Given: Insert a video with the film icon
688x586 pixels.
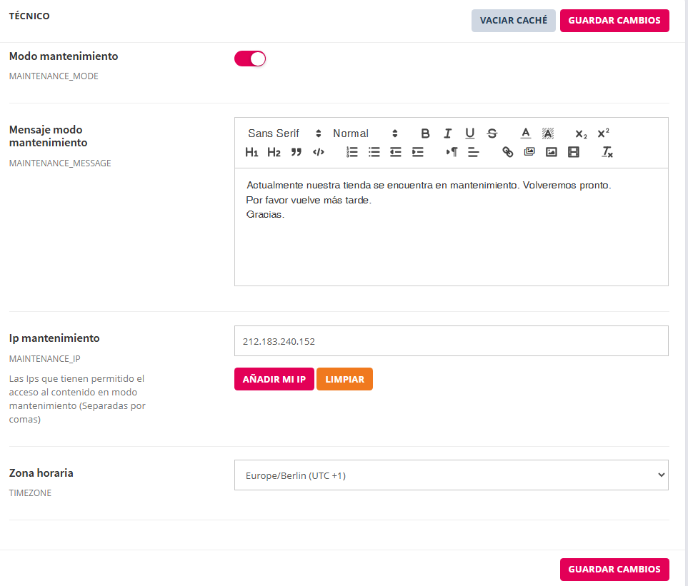Looking at the screenshot, I should pos(573,152).
